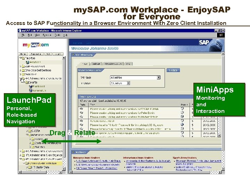This screenshot has width=250, height=187.
Task: Collapse the Favorites tree node
Action: coord(20,58)
